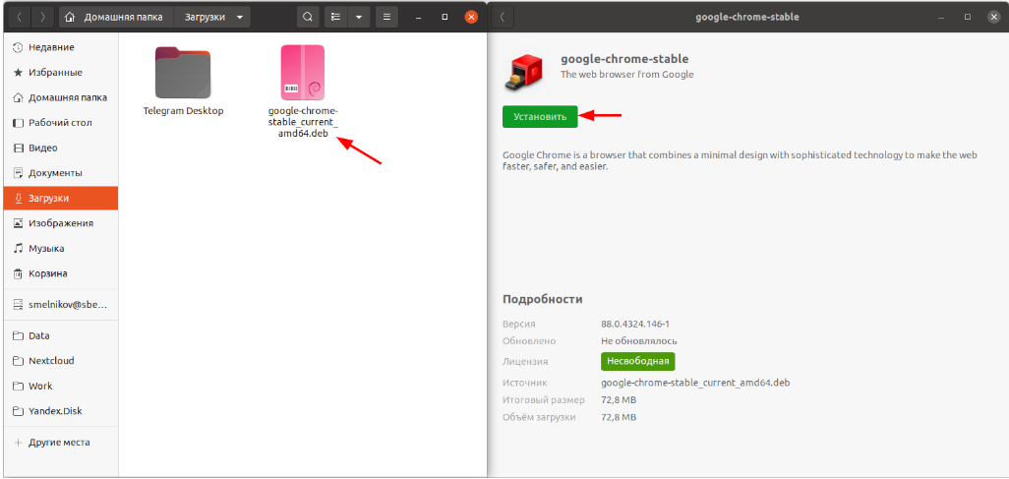This screenshot has height=479, width=1009.
Task: Go back in the Files window
Action: point(20,18)
